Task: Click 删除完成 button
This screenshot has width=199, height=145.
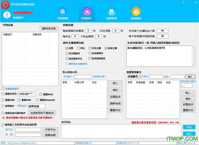Action: (115, 103)
